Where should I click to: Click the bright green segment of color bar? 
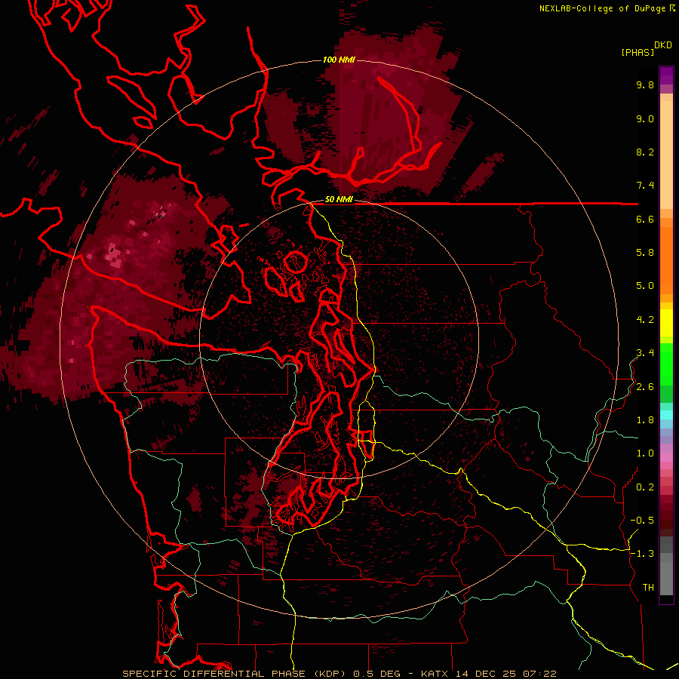[x=666, y=364]
